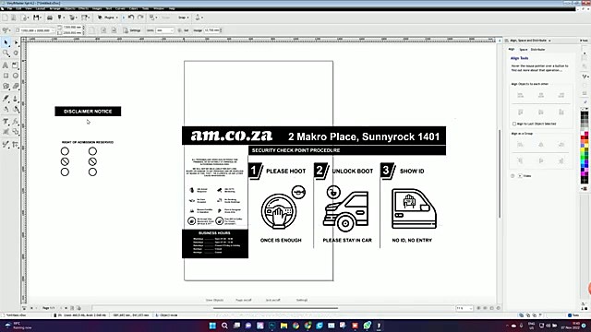The height and width of the screenshot is (332, 591).
Task: Click 'Settings' link below the canvas
Action: coord(302,300)
